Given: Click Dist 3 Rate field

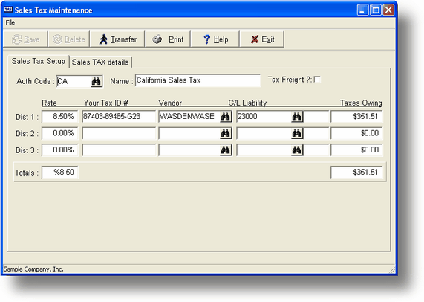Looking at the screenshot, I should 59,150.
